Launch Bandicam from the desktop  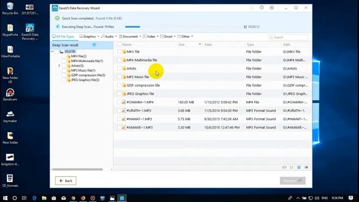click(x=10, y=95)
